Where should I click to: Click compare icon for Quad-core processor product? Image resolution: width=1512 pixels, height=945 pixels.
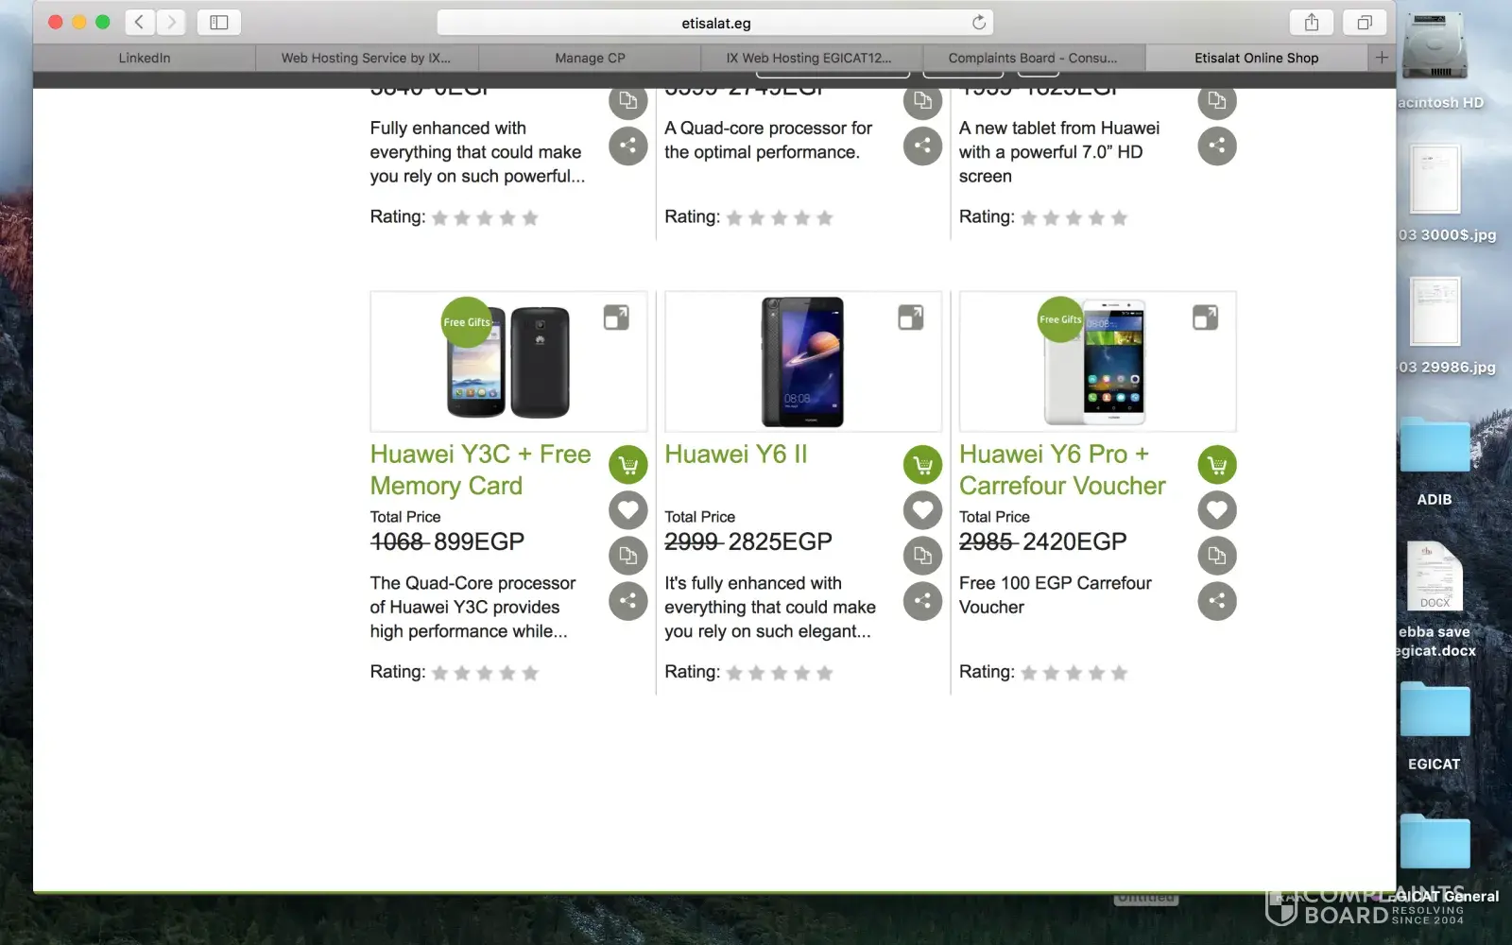[x=923, y=101]
